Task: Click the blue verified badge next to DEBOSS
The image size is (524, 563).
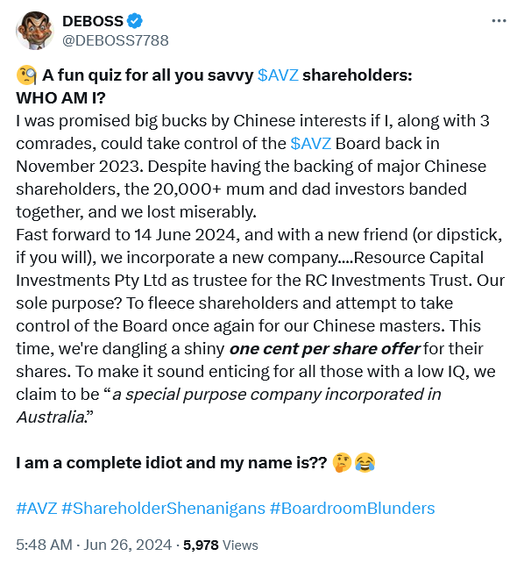Action: coord(135,21)
